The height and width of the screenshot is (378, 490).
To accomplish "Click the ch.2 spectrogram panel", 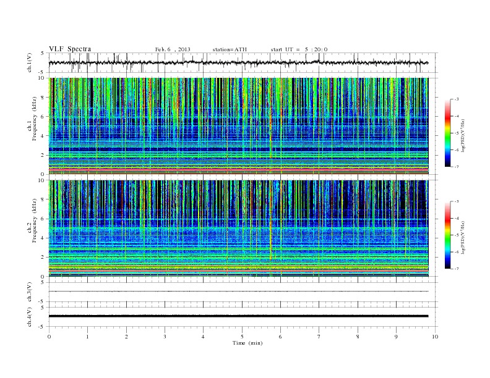I will (x=238, y=229).
